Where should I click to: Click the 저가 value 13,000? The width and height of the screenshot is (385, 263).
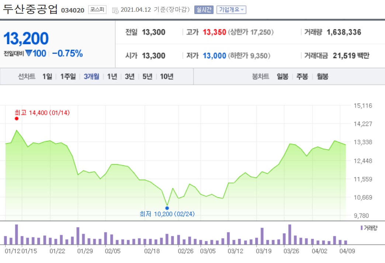214,56
